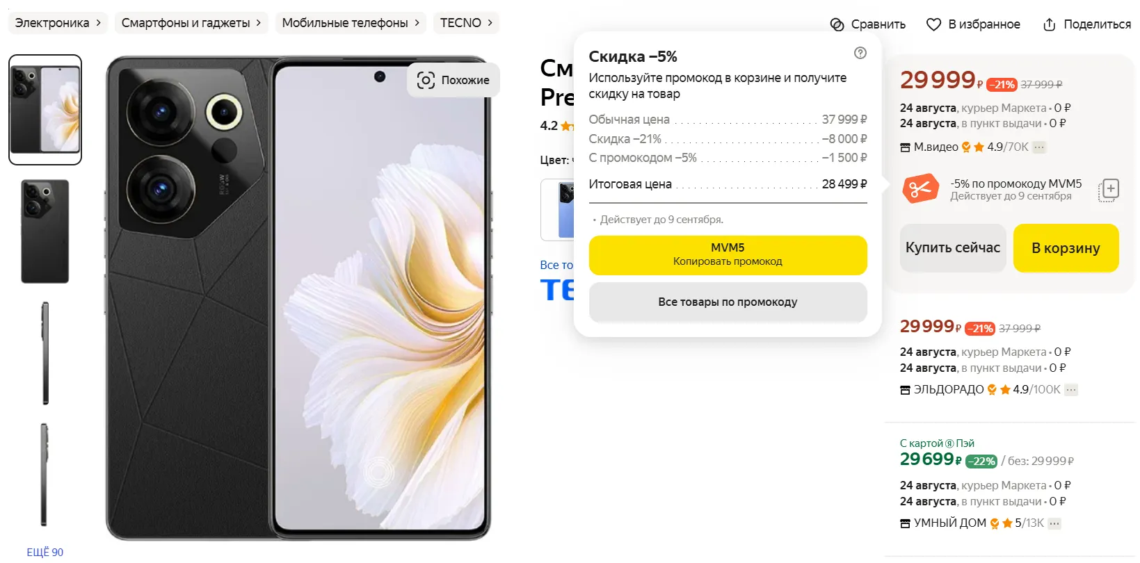The height and width of the screenshot is (563, 1140).
Task: Select the blue phone color swatch
Action: [x=557, y=210]
